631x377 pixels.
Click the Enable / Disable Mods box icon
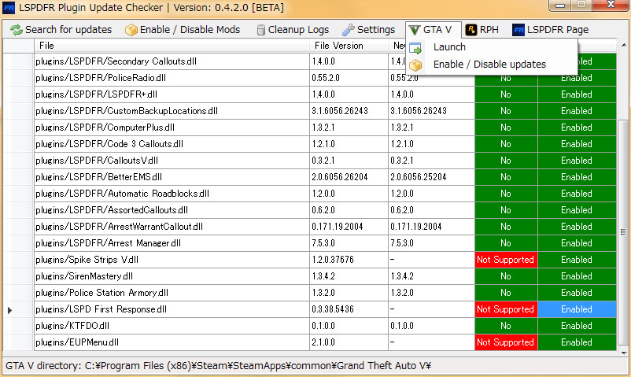131,30
